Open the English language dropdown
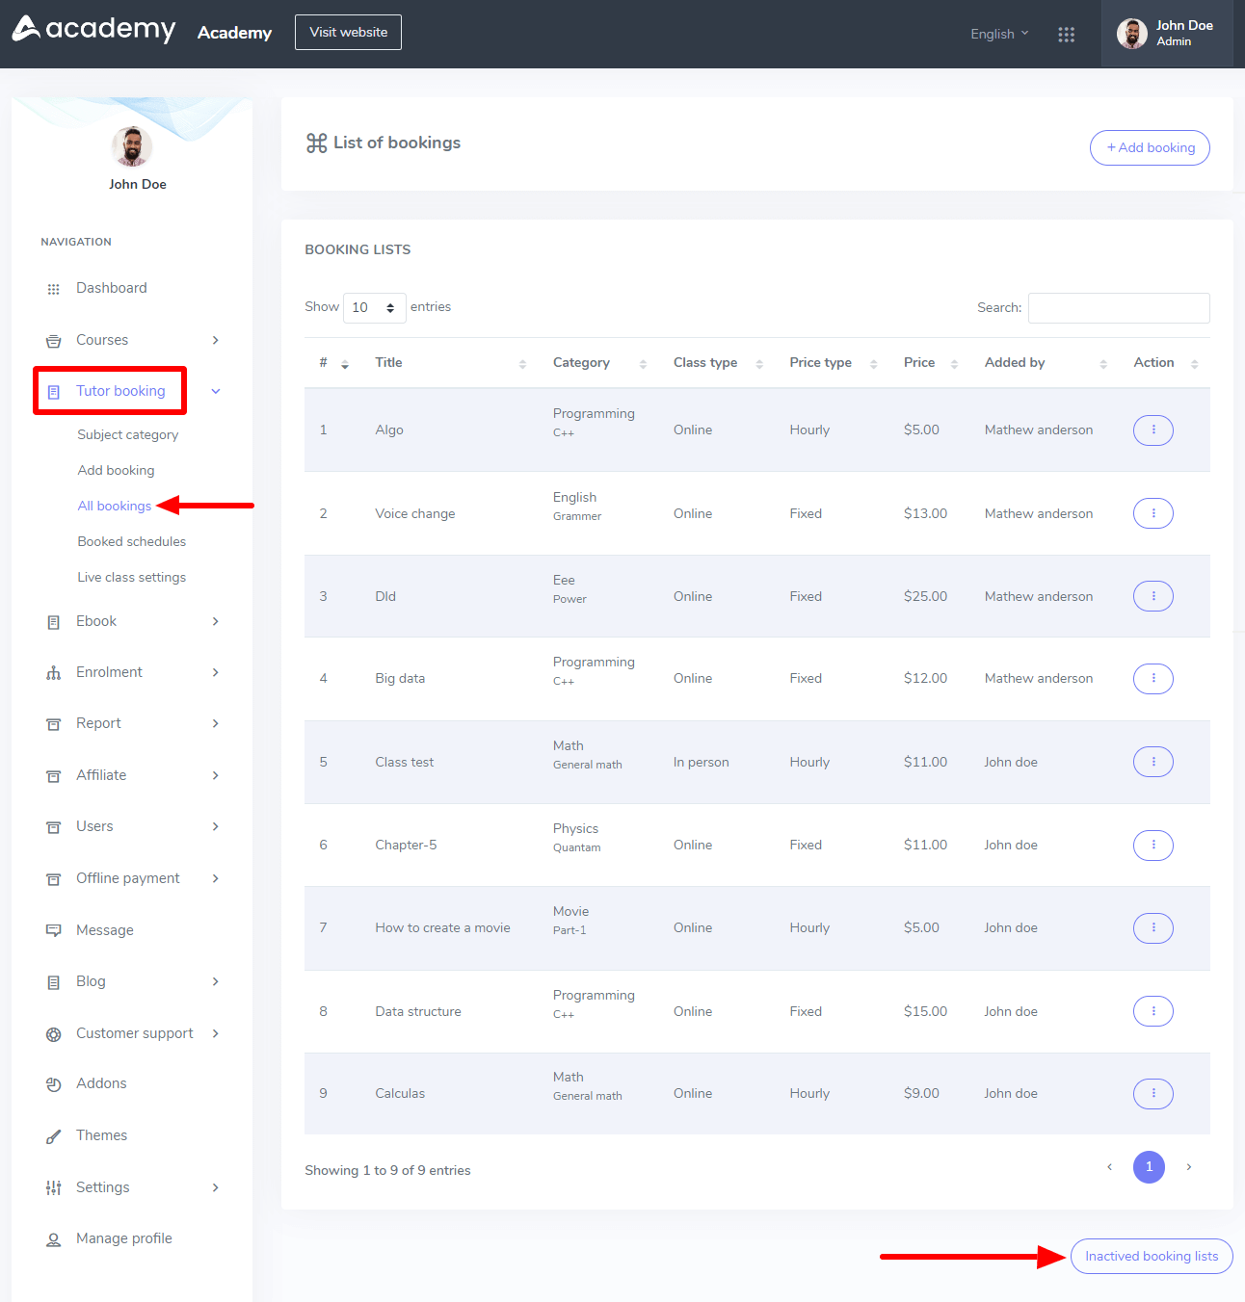The height and width of the screenshot is (1302, 1245). pyautogui.click(x=998, y=34)
